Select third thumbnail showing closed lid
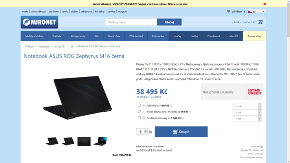Image resolution: width=290 pixels, height=163 pixels. coord(84,141)
